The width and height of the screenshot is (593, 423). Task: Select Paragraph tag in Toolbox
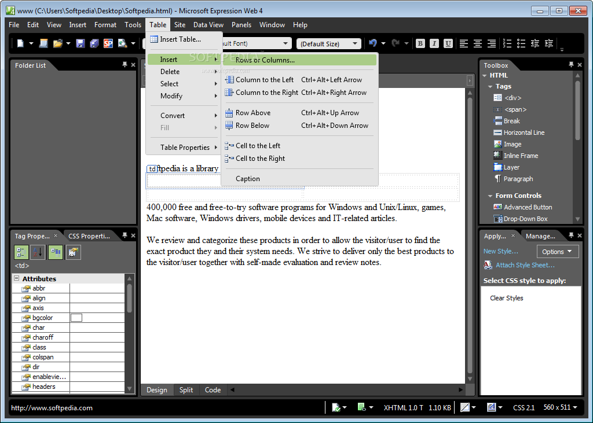[514, 179]
